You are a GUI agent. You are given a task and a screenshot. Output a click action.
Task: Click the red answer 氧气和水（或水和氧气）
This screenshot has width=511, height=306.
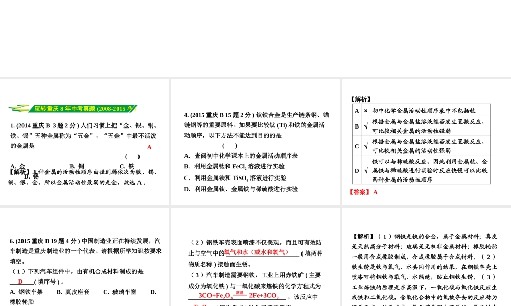(x=257, y=252)
